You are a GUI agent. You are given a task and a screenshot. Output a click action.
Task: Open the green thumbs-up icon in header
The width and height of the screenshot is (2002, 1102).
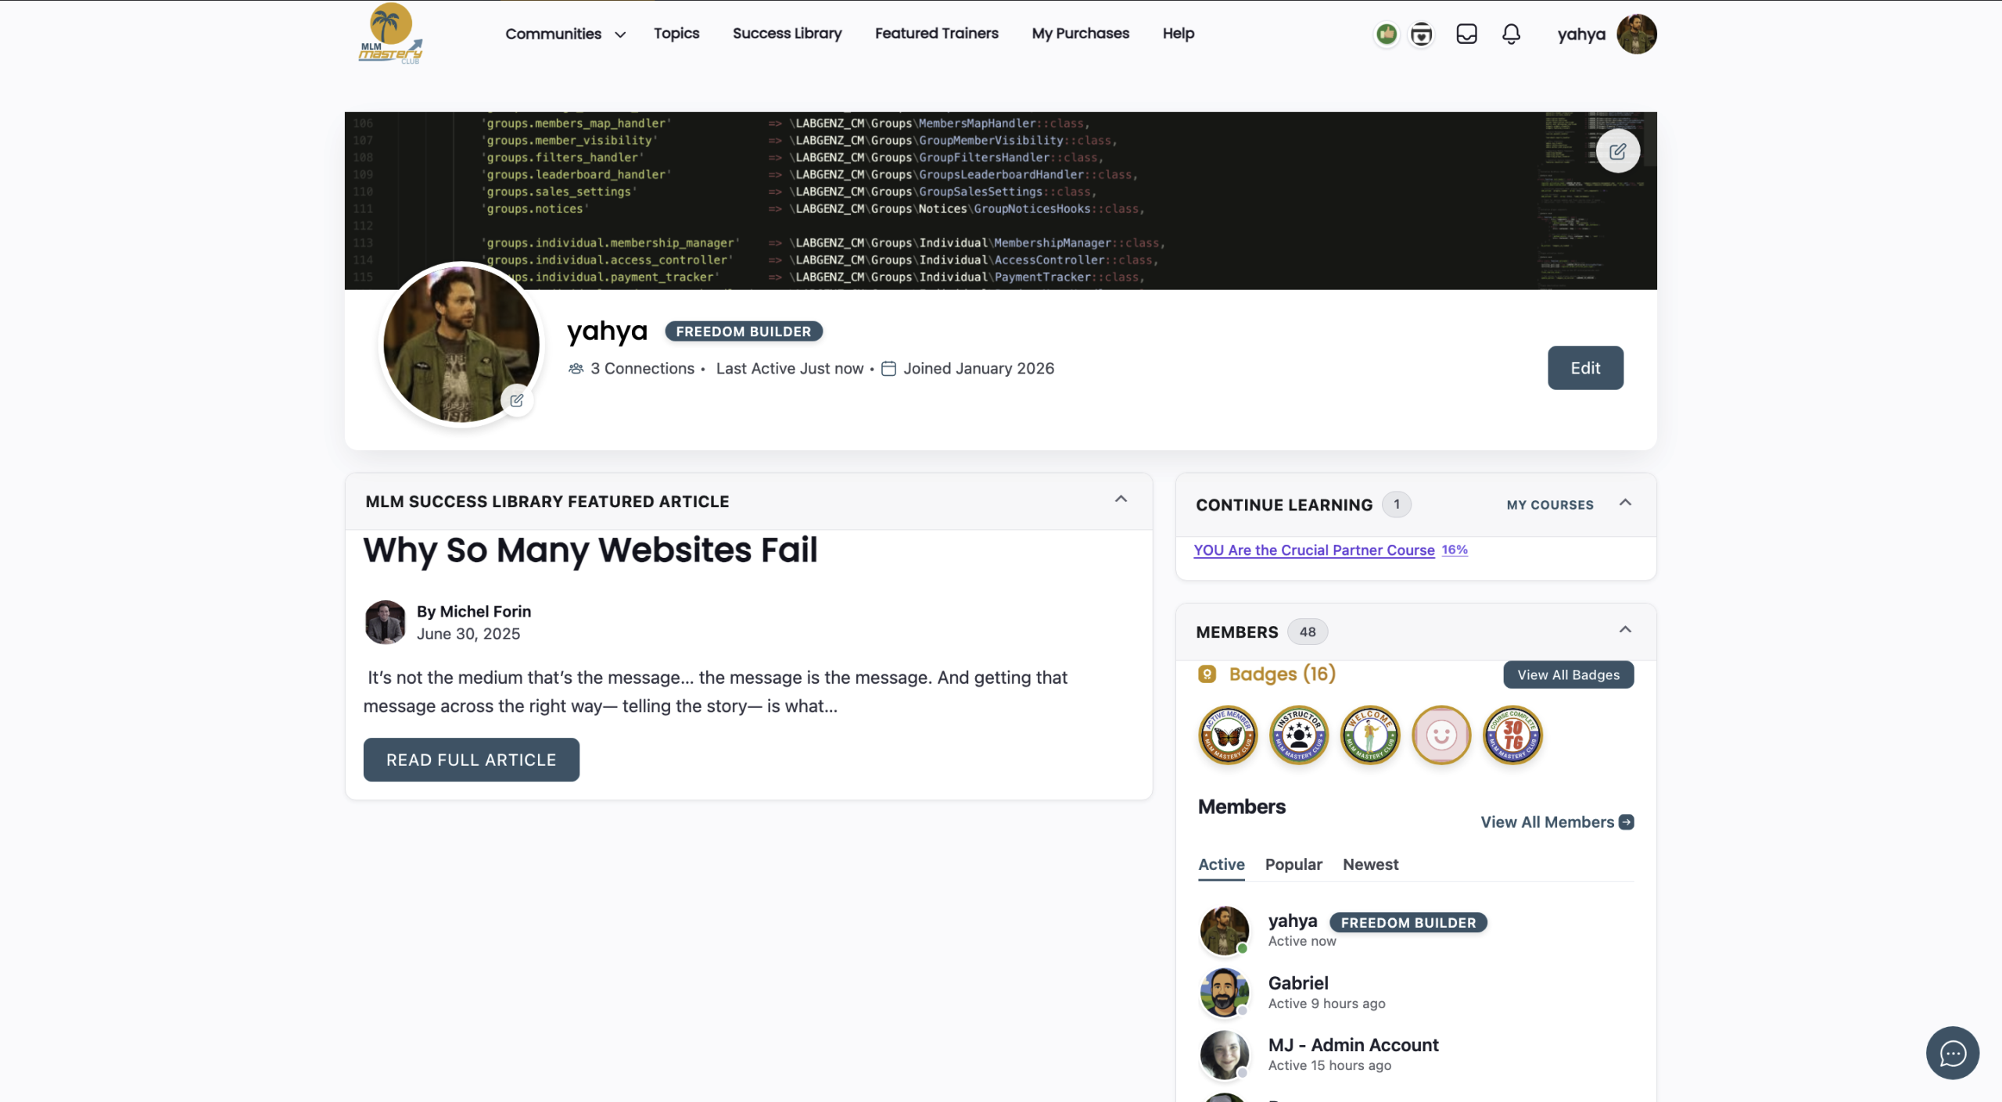pyautogui.click(x=1387, y=34)
